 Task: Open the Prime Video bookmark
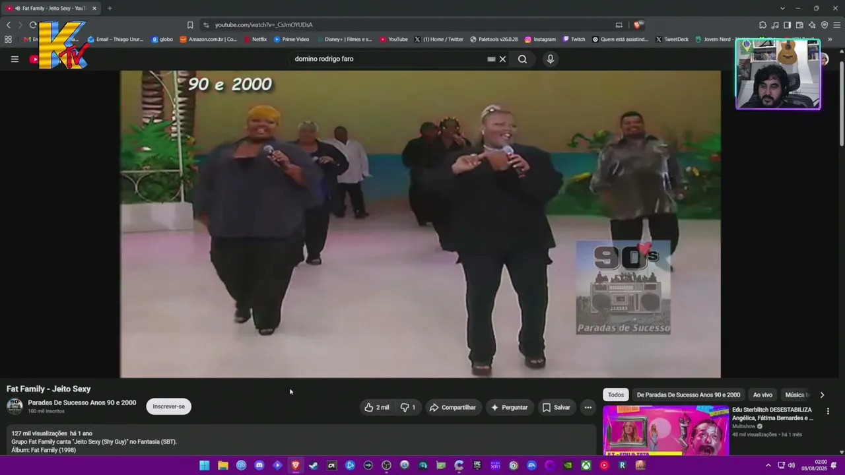point(292,40)
